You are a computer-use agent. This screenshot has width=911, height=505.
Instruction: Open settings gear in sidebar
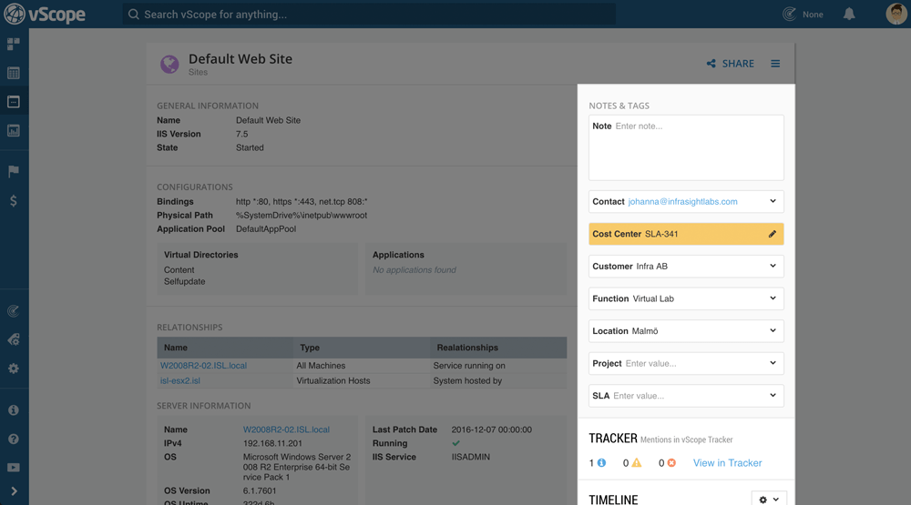click(x=14, y=369)
